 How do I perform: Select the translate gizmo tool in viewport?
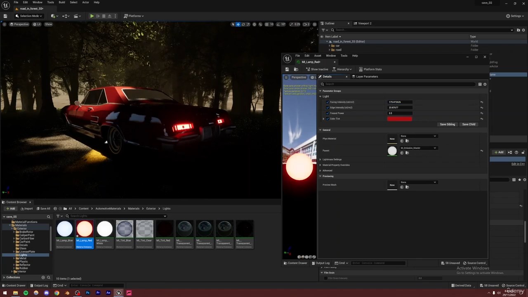(238, 24)
